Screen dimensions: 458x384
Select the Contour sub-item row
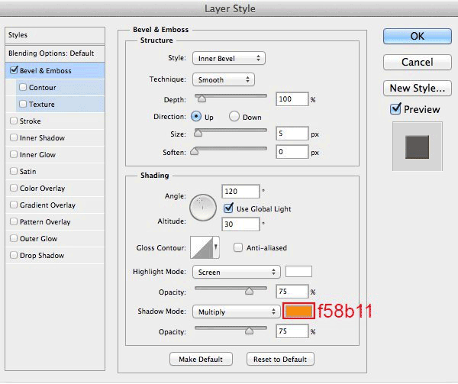[60, 87]
